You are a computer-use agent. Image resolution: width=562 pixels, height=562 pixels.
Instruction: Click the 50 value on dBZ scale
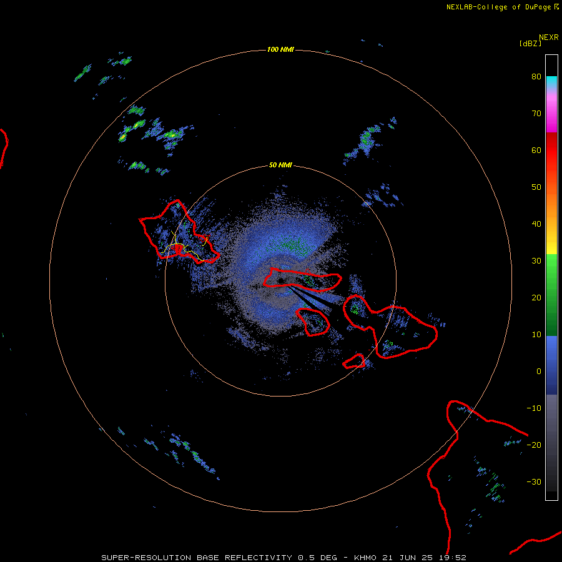(536, 187)
